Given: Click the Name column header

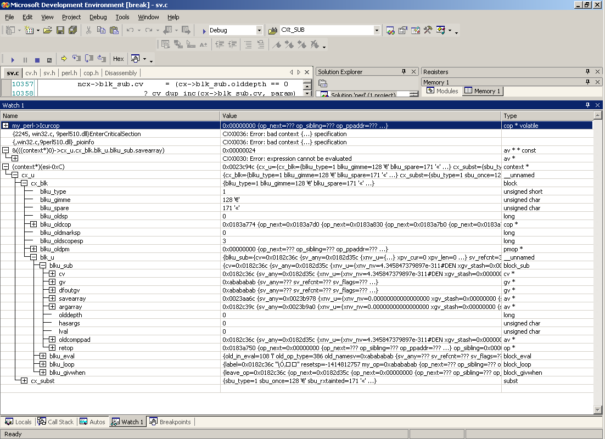Looking at the screenshot, I should coord(110,116).
